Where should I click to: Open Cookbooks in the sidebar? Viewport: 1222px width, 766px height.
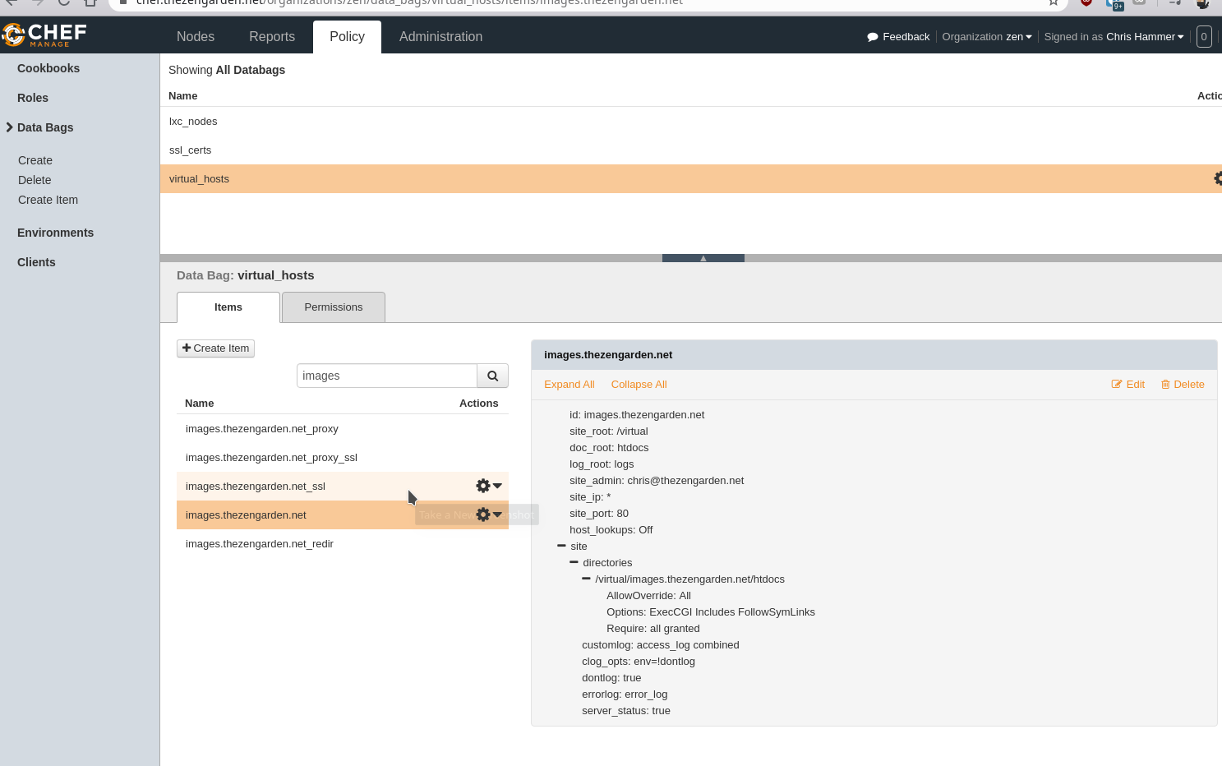(x=48, y=68)
